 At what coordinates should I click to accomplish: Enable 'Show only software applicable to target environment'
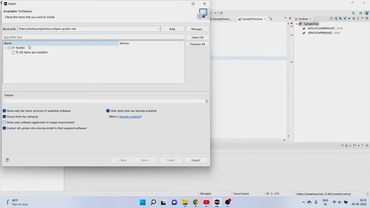pos(4,122)
